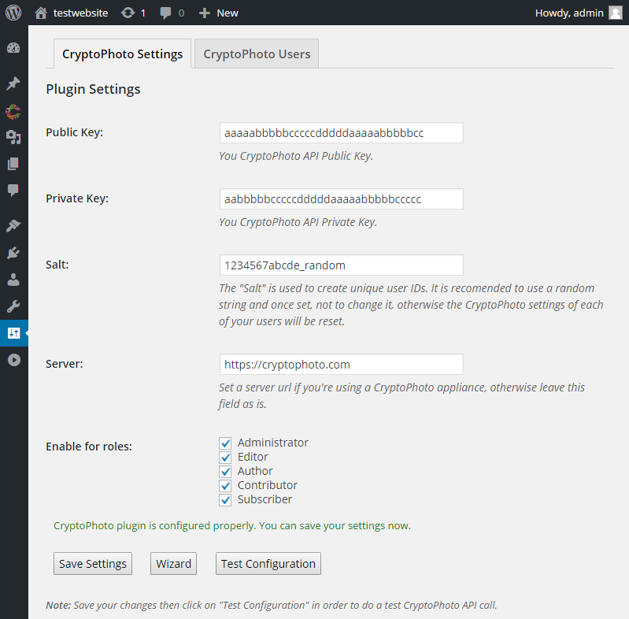Open the Posts pushpin icon
Image resolution: width=629 pixels, height=619 pixels.
coord(13,83)
